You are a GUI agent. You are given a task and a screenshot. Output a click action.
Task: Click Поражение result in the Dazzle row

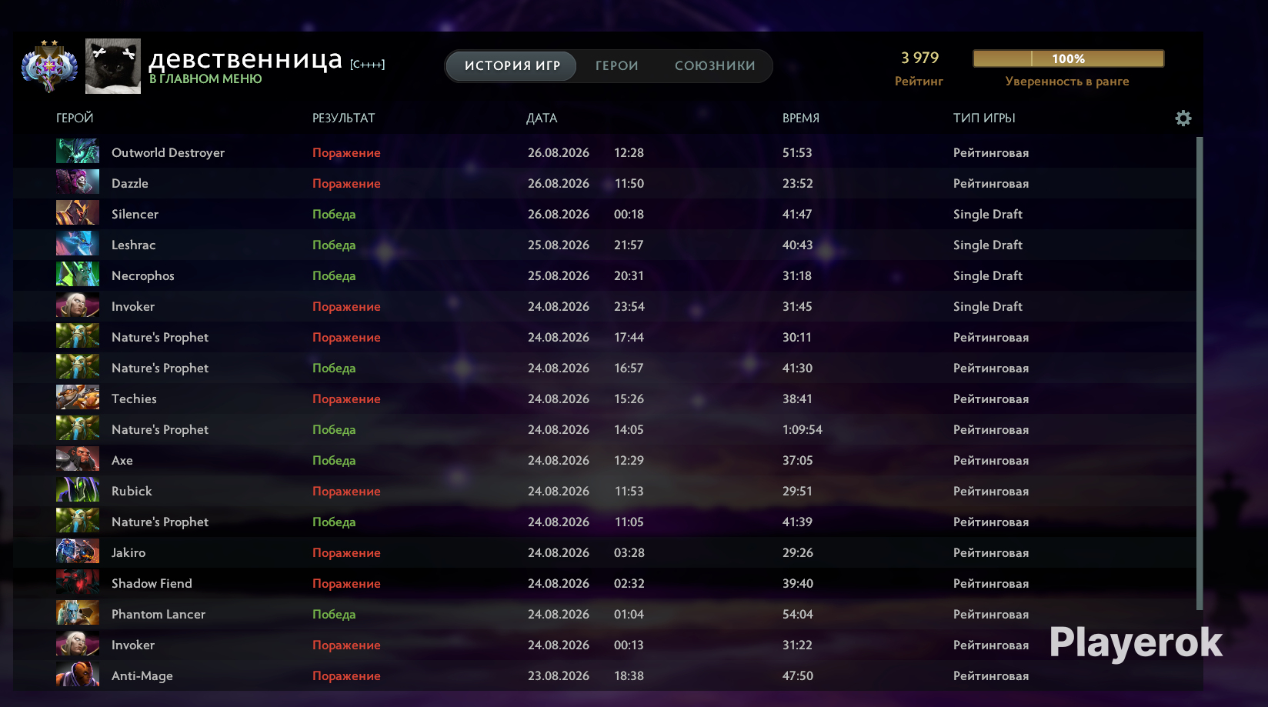pyautogui.click(x=346, y=183)
